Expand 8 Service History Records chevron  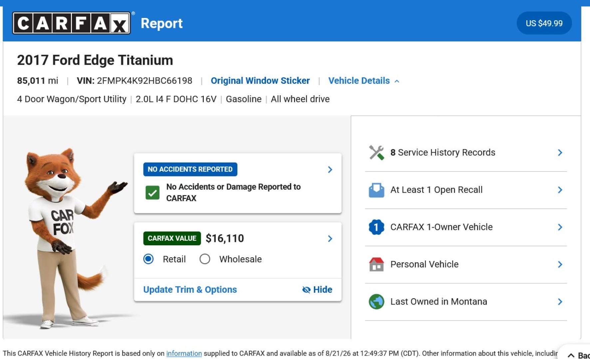[560, 153]
